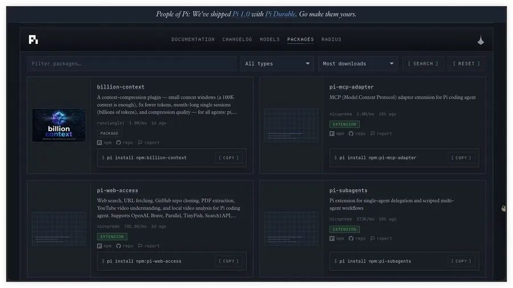Click 'pi install npm:billion-context' command text
This screenshot has width=513, height=288.
click(146, 158)
